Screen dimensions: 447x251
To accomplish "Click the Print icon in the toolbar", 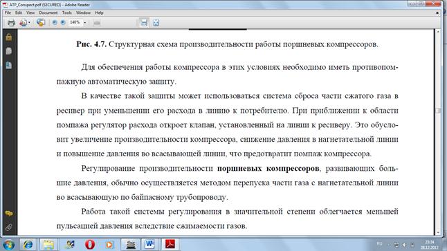I will [11, 23].
